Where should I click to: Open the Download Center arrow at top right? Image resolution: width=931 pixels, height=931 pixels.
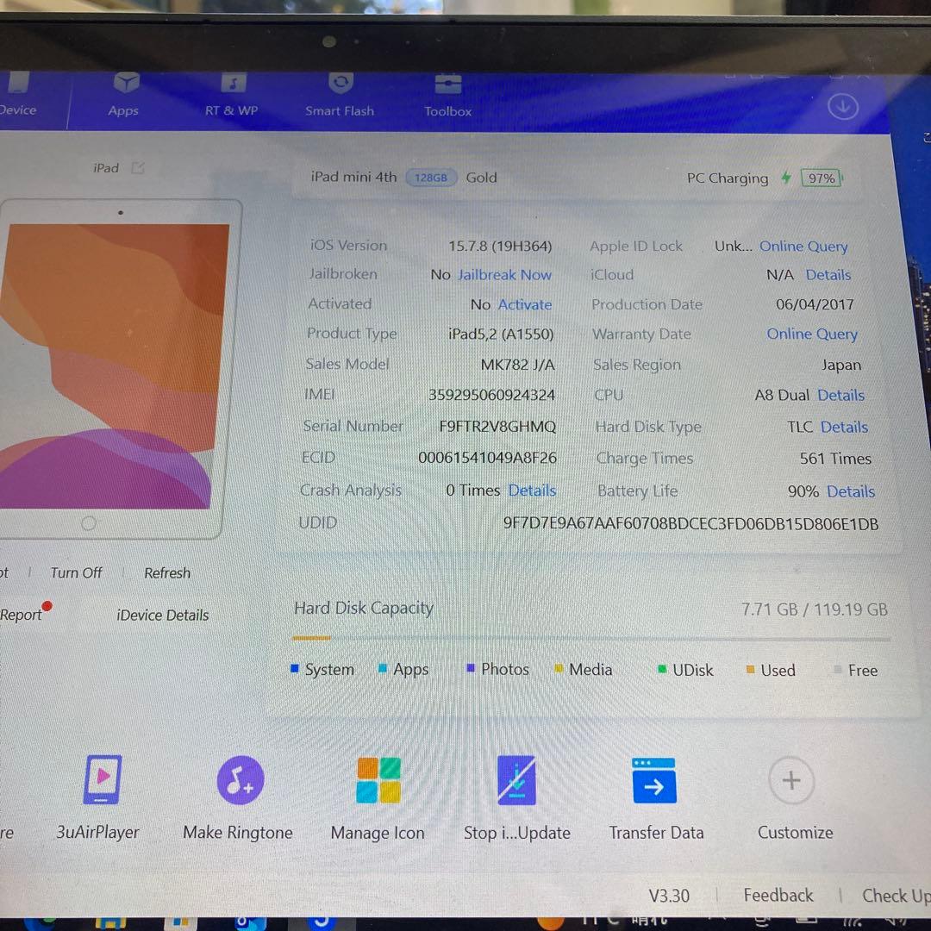843,106
